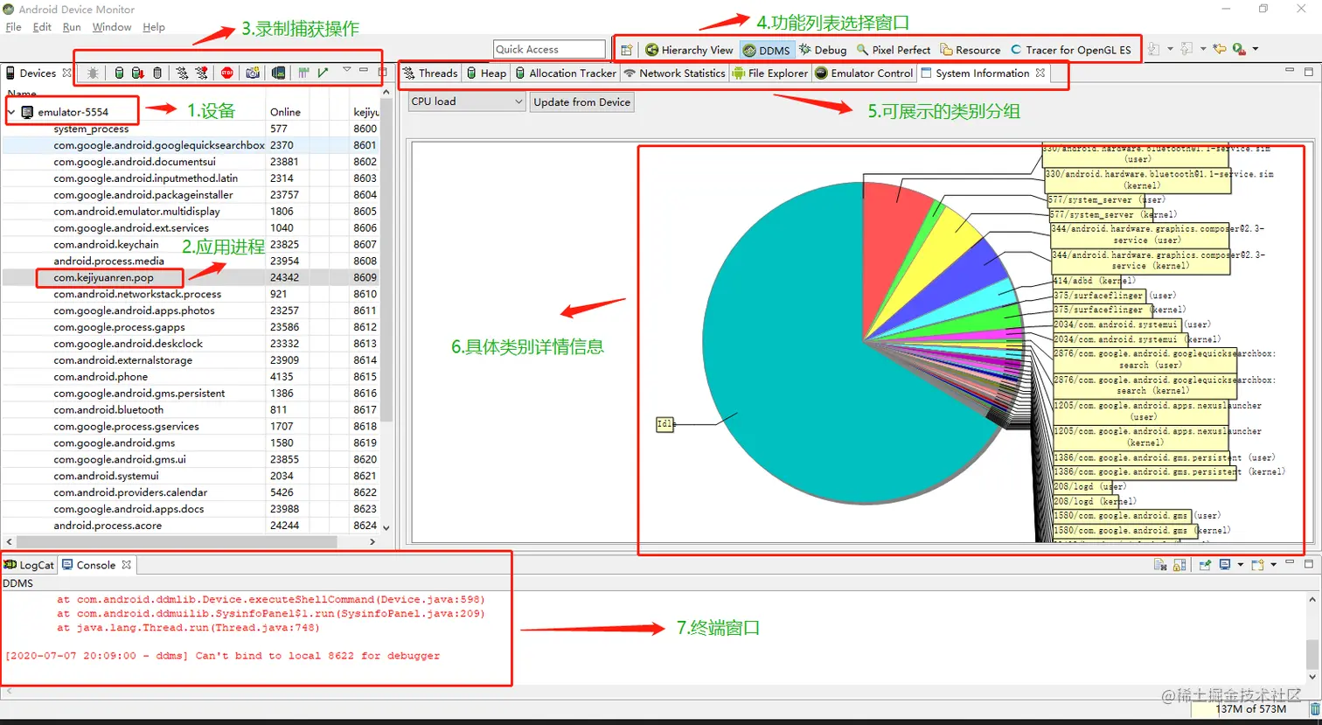Click the Scroll Lock icon in Console toolbar
The width and height of the screenshot is (1322, 725).
[1179, 565]
